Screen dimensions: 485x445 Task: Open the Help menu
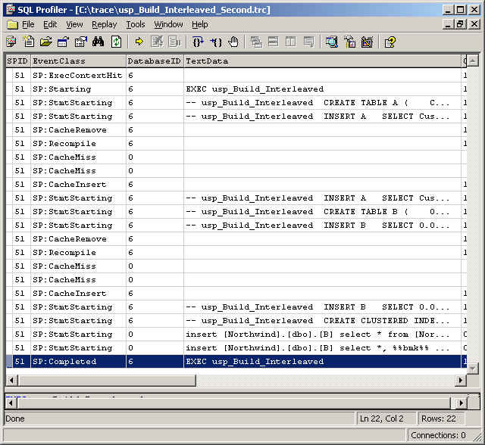tap(200, 24)
